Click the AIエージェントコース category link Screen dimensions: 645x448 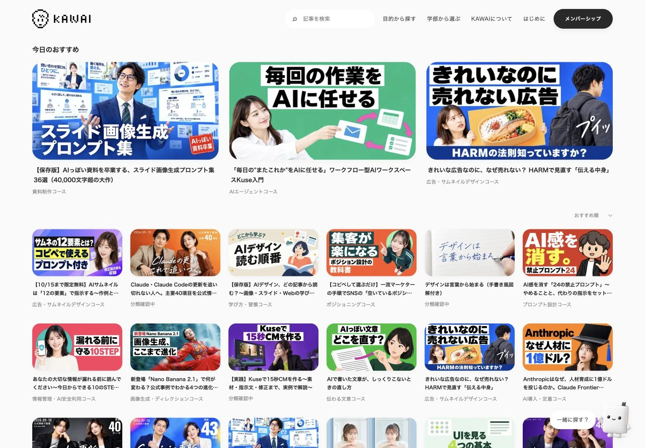point(253,192)
